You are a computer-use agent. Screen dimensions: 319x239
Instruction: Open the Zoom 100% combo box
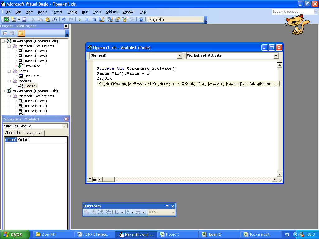(161, 212)
